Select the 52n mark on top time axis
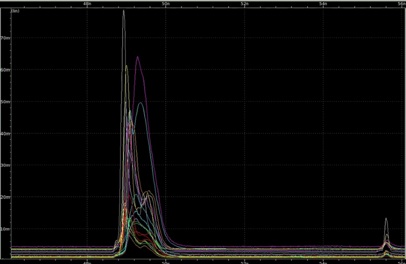 tap(244, 4)
